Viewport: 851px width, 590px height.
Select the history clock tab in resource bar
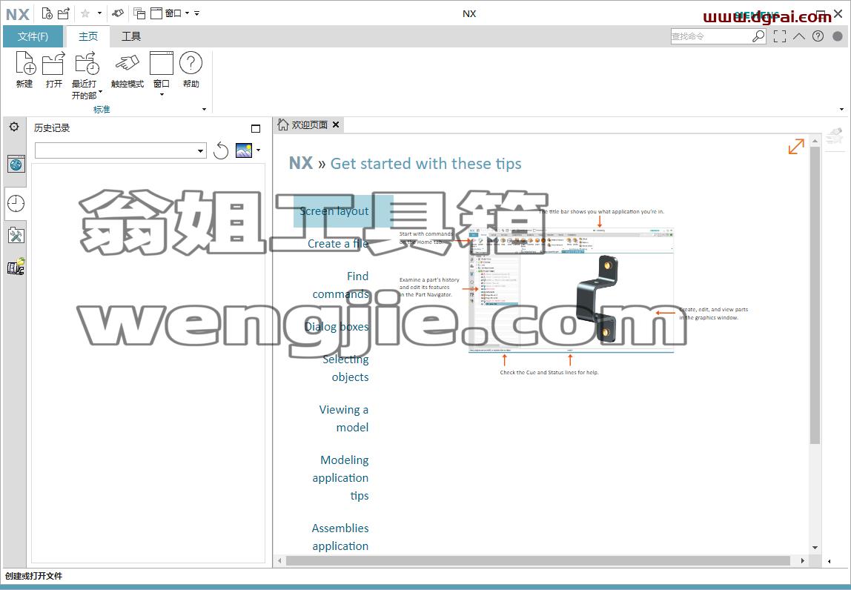(16, 204)
